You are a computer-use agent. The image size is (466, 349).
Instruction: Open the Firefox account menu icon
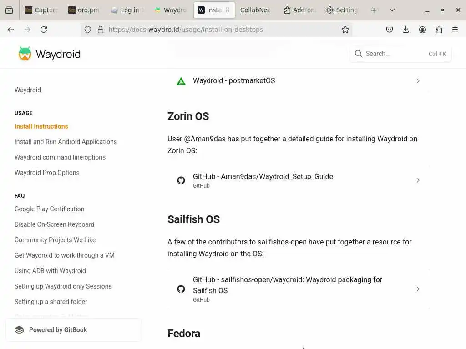tap(422, 30)
